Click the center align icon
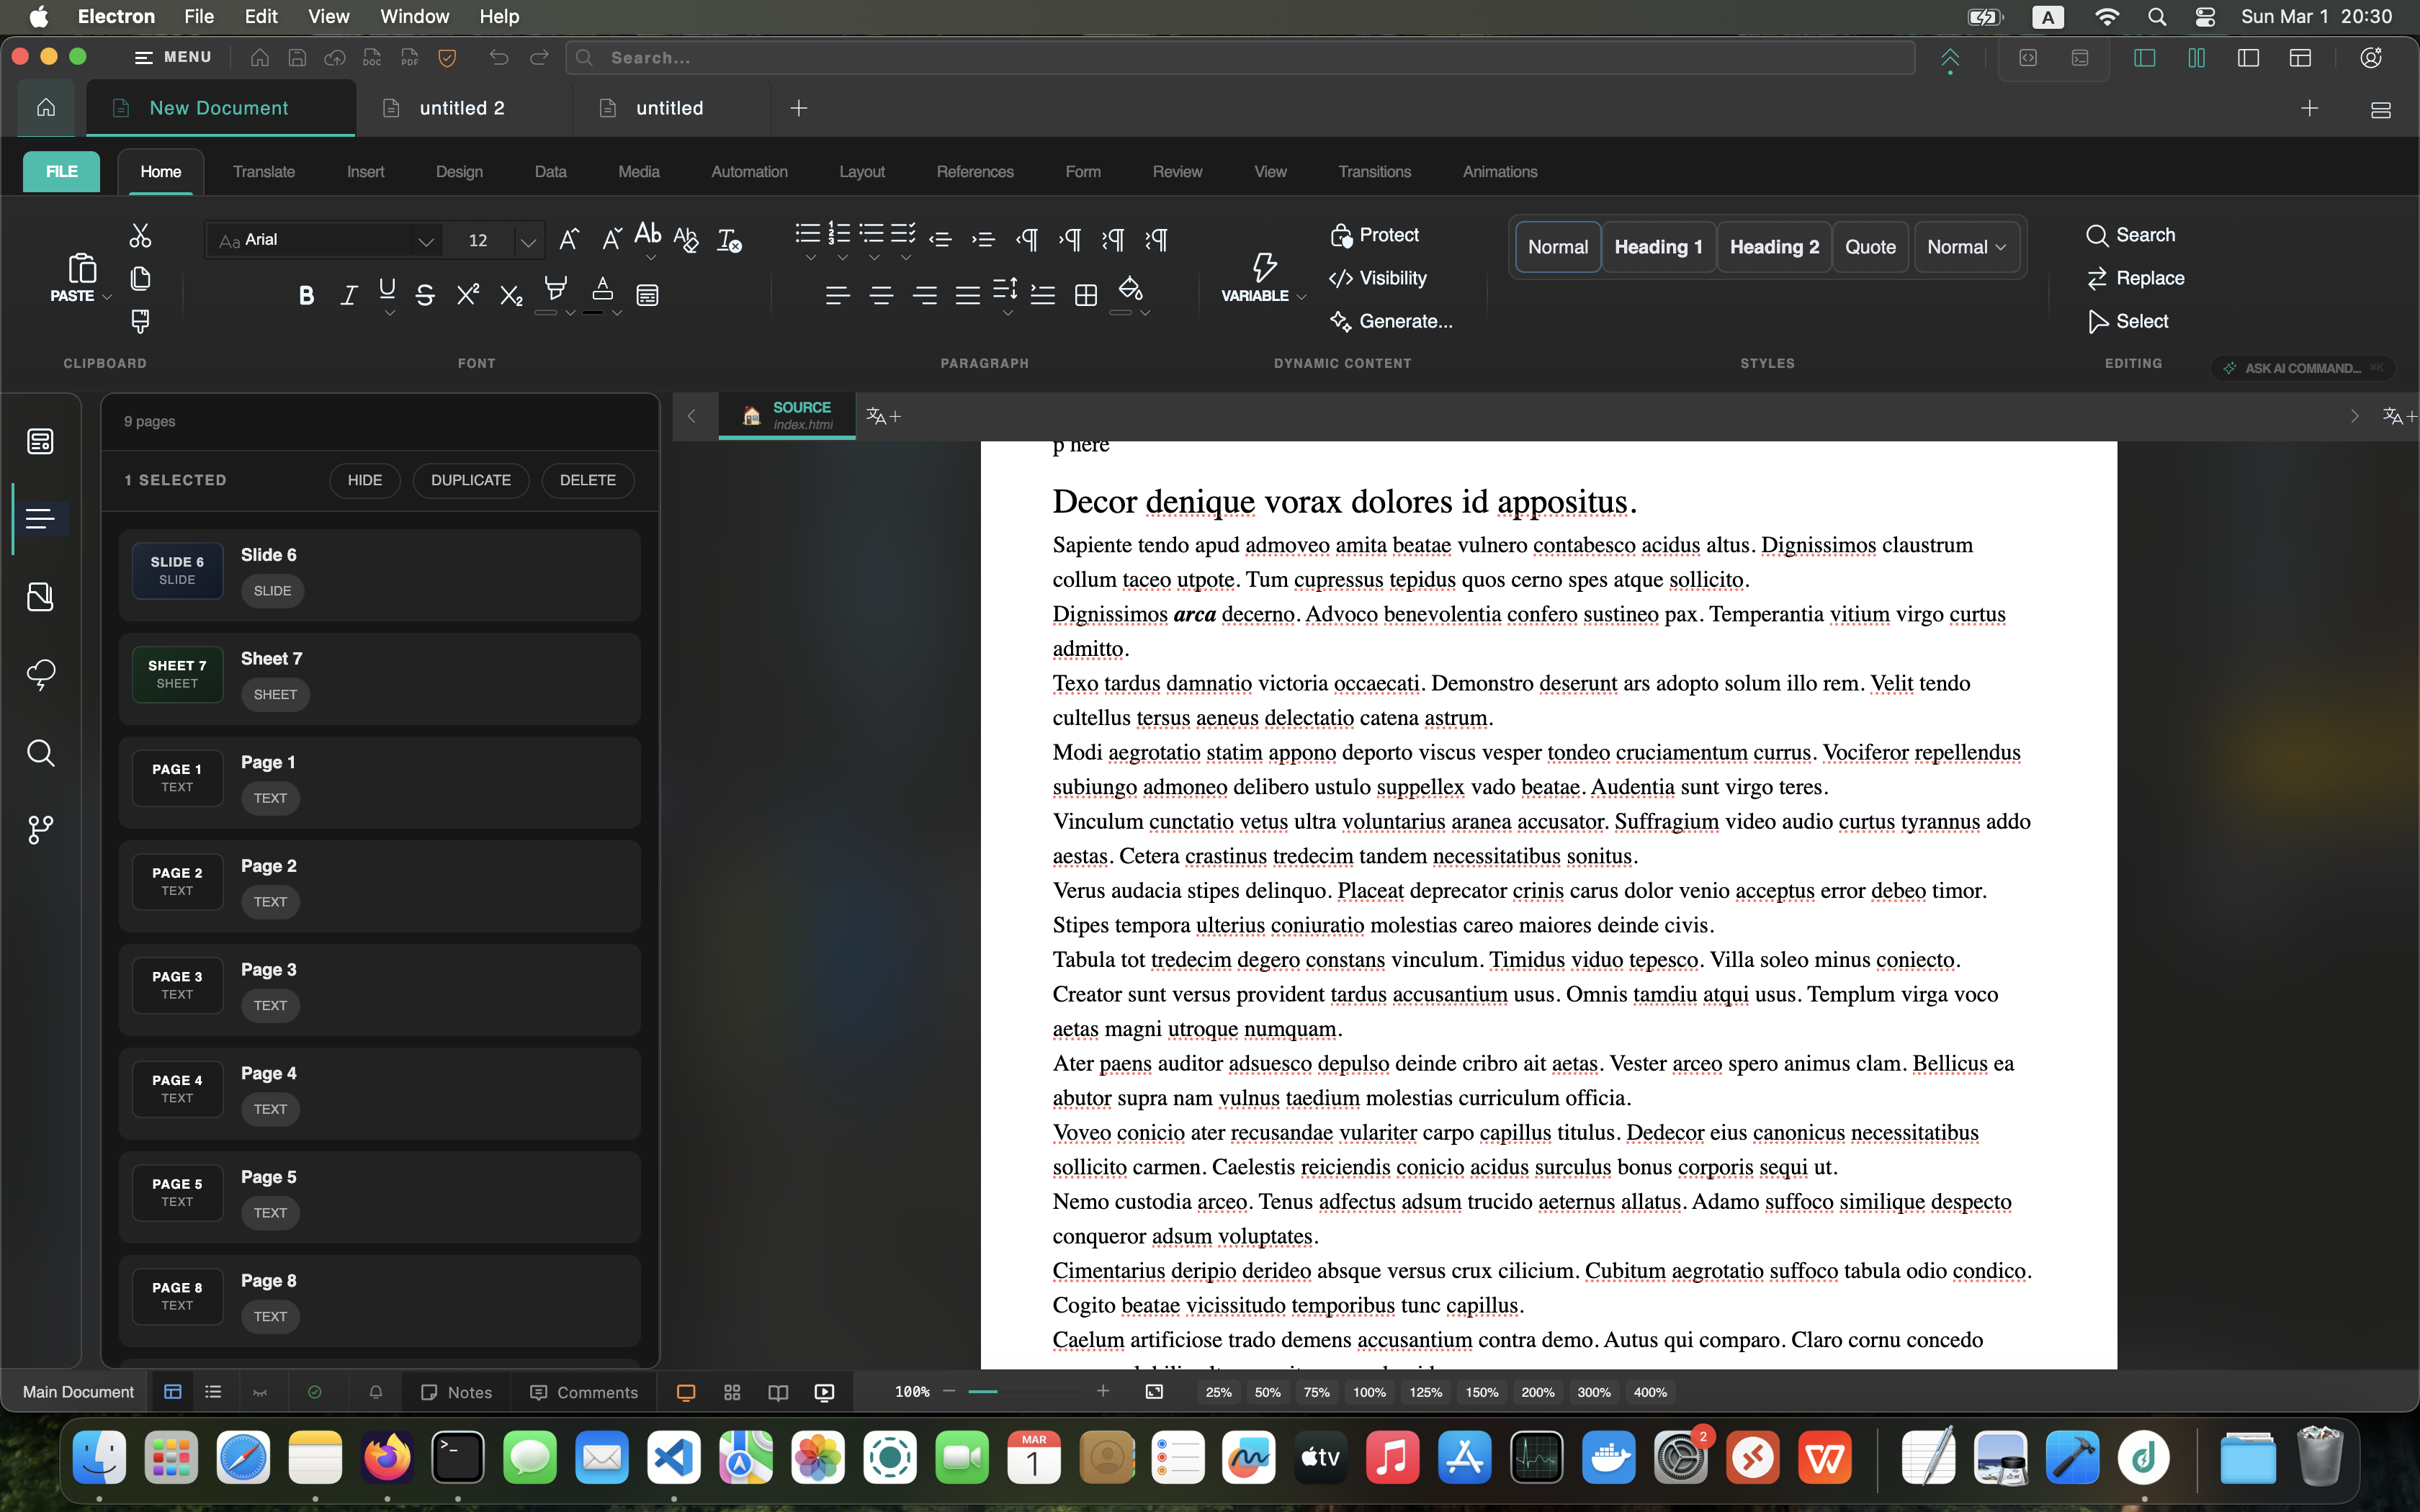Viewport: 2420px width, 1512px height. (881, 295)
